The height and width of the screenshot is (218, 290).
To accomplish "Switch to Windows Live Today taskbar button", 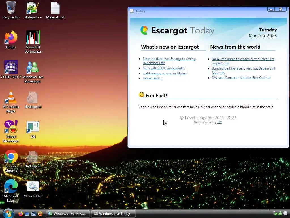I will point(113,214).
